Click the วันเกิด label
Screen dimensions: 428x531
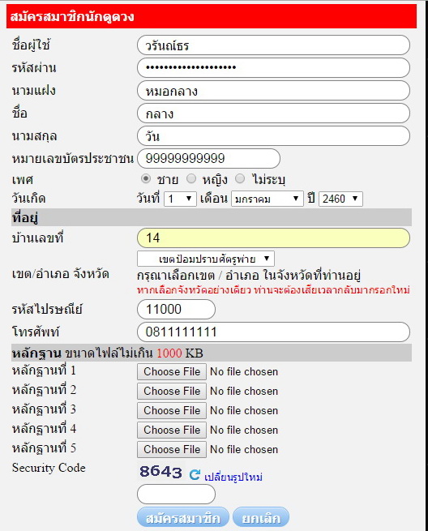28,198
